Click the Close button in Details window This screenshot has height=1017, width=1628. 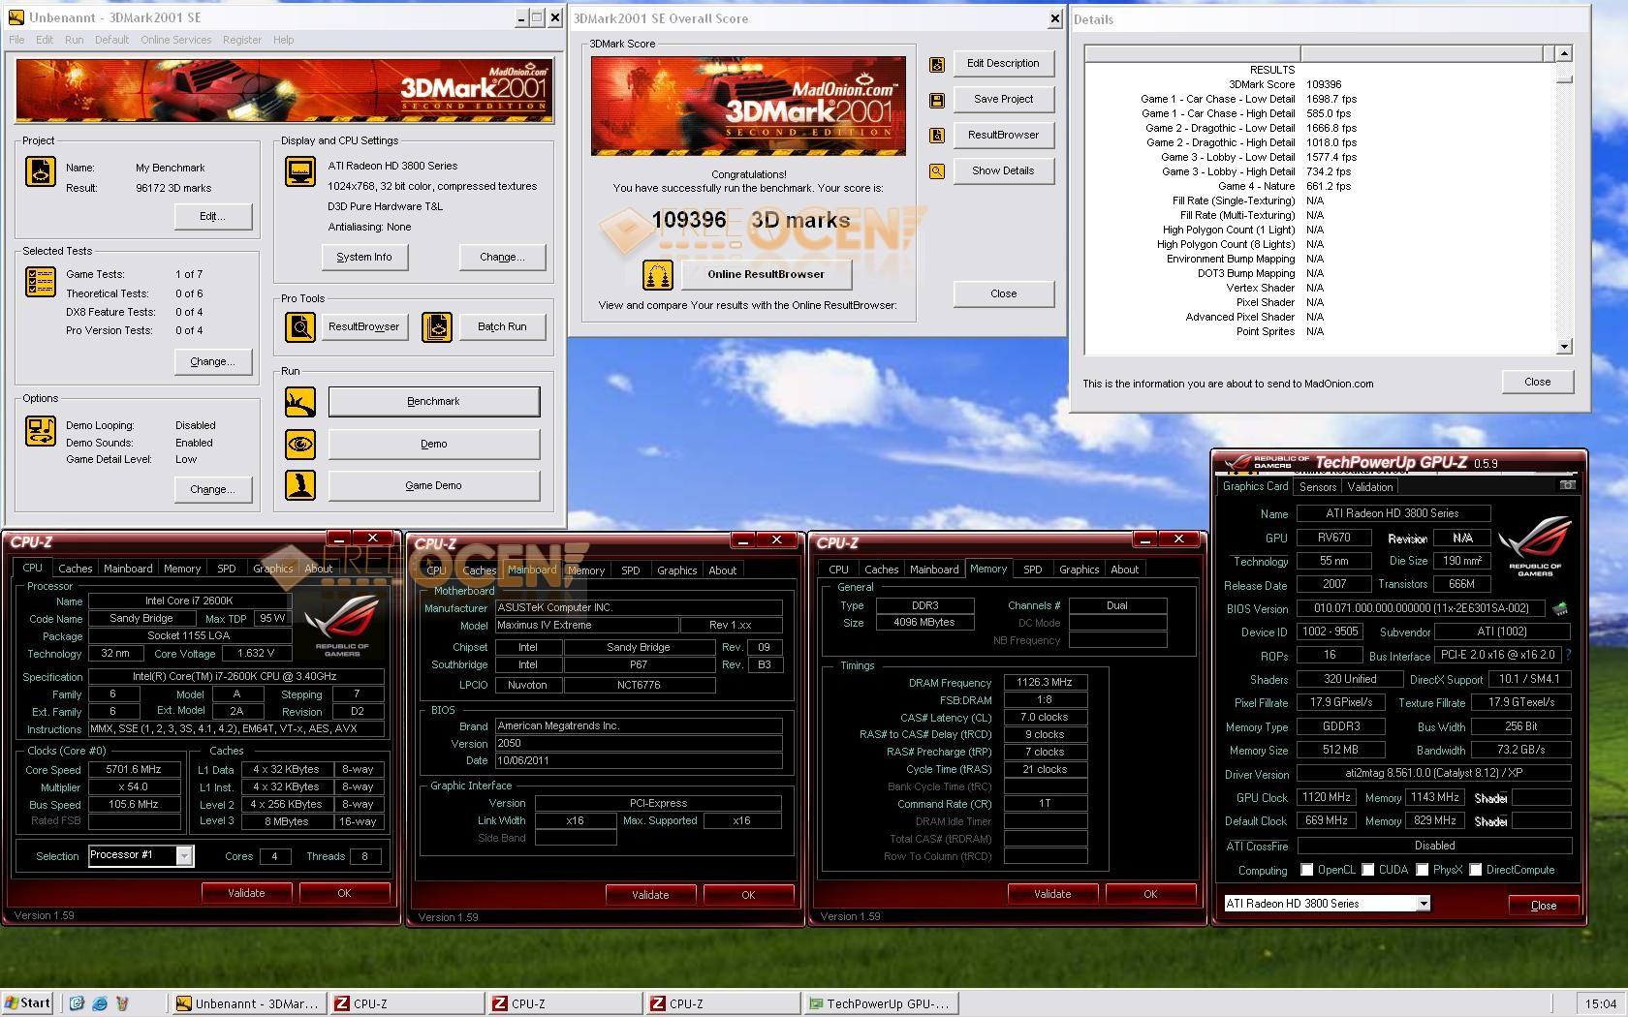[1537, 382]
